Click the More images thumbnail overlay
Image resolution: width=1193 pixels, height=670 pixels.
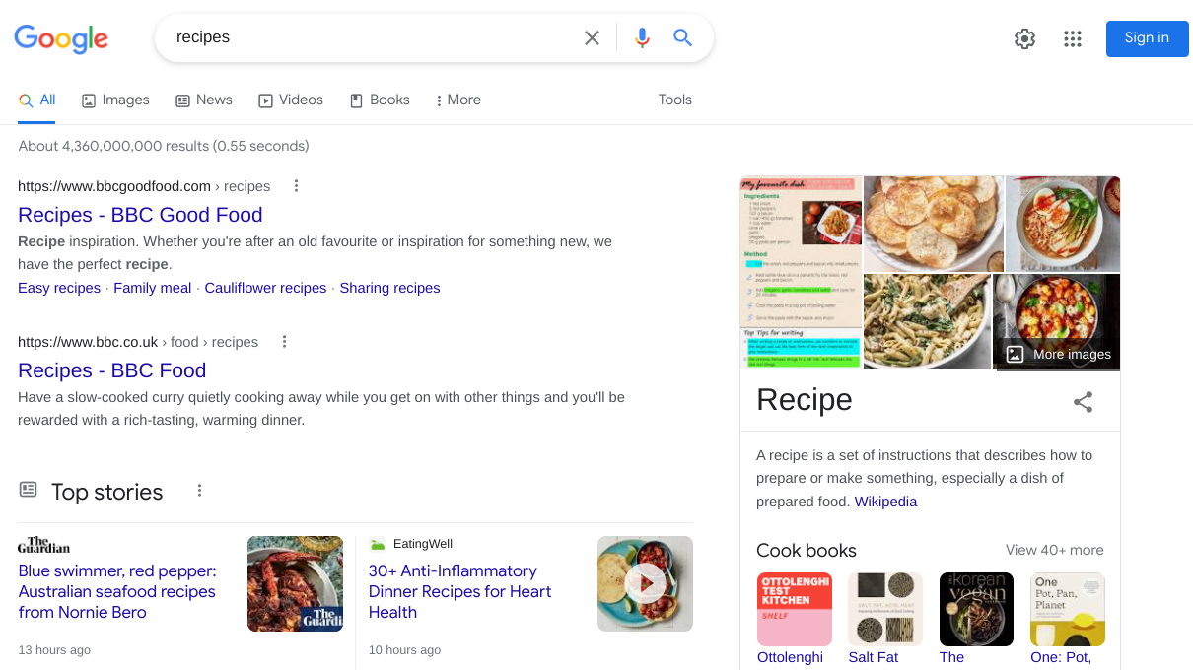pyautogui.click(x=1059, y=354)
